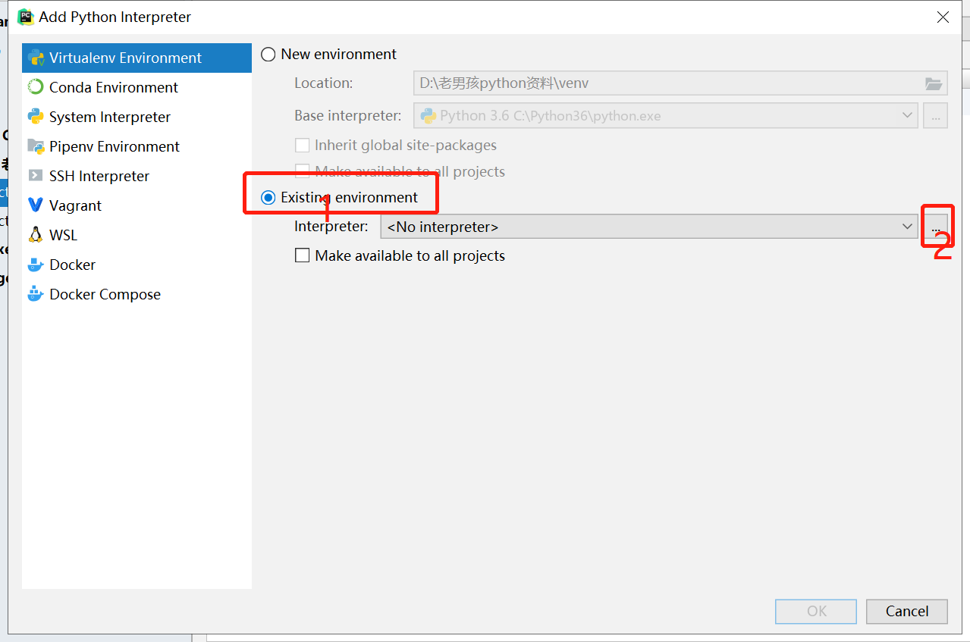Click the PyCharm logo in title bar
This screenshot has width=970, height=642.
tap(27, 17)
